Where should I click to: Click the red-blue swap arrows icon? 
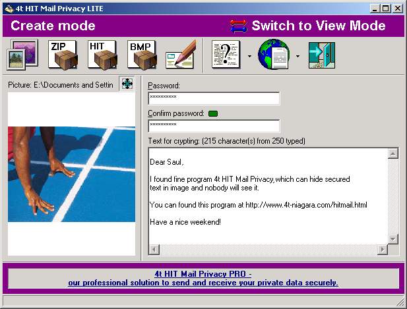[x=239, y=26]
